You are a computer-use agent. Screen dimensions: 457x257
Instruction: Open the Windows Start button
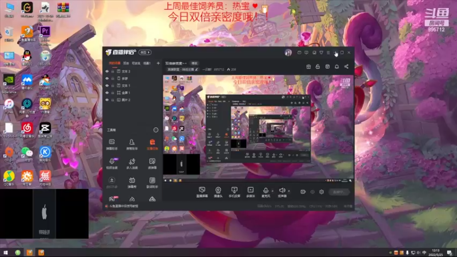[x=6, y=252]
